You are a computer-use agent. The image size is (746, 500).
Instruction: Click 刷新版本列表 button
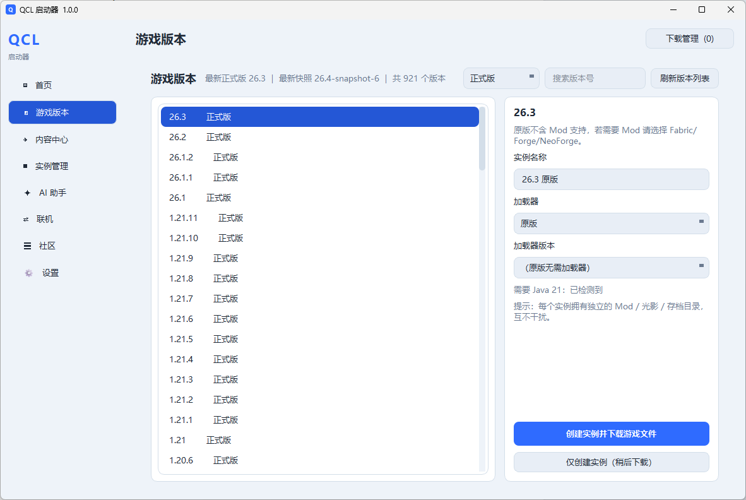point(684,78)
